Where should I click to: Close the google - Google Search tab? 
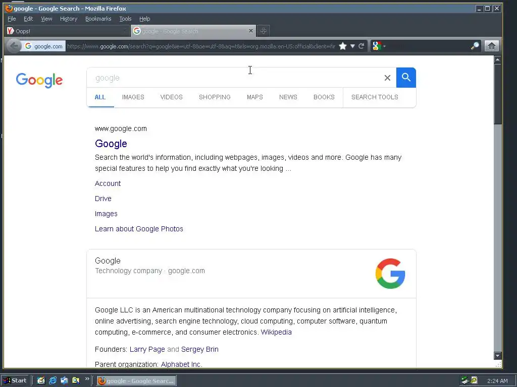tap(250, 31)
